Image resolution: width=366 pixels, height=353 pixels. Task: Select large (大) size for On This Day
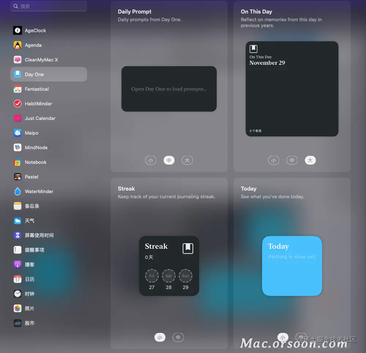pos(310,160)
